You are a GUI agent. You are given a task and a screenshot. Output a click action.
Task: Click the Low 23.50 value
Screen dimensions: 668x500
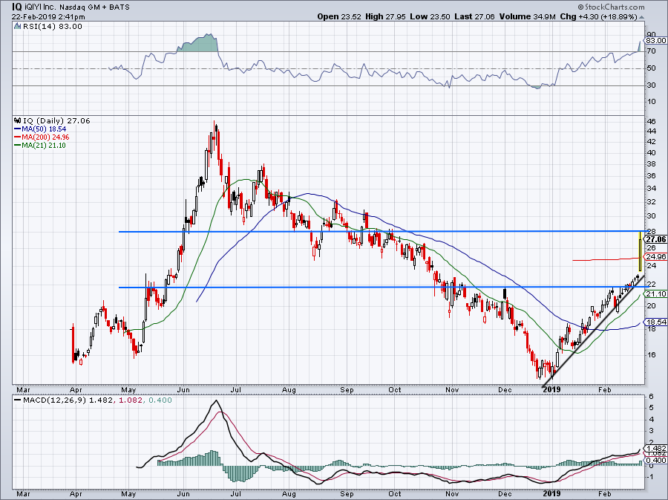click(430, 16)
